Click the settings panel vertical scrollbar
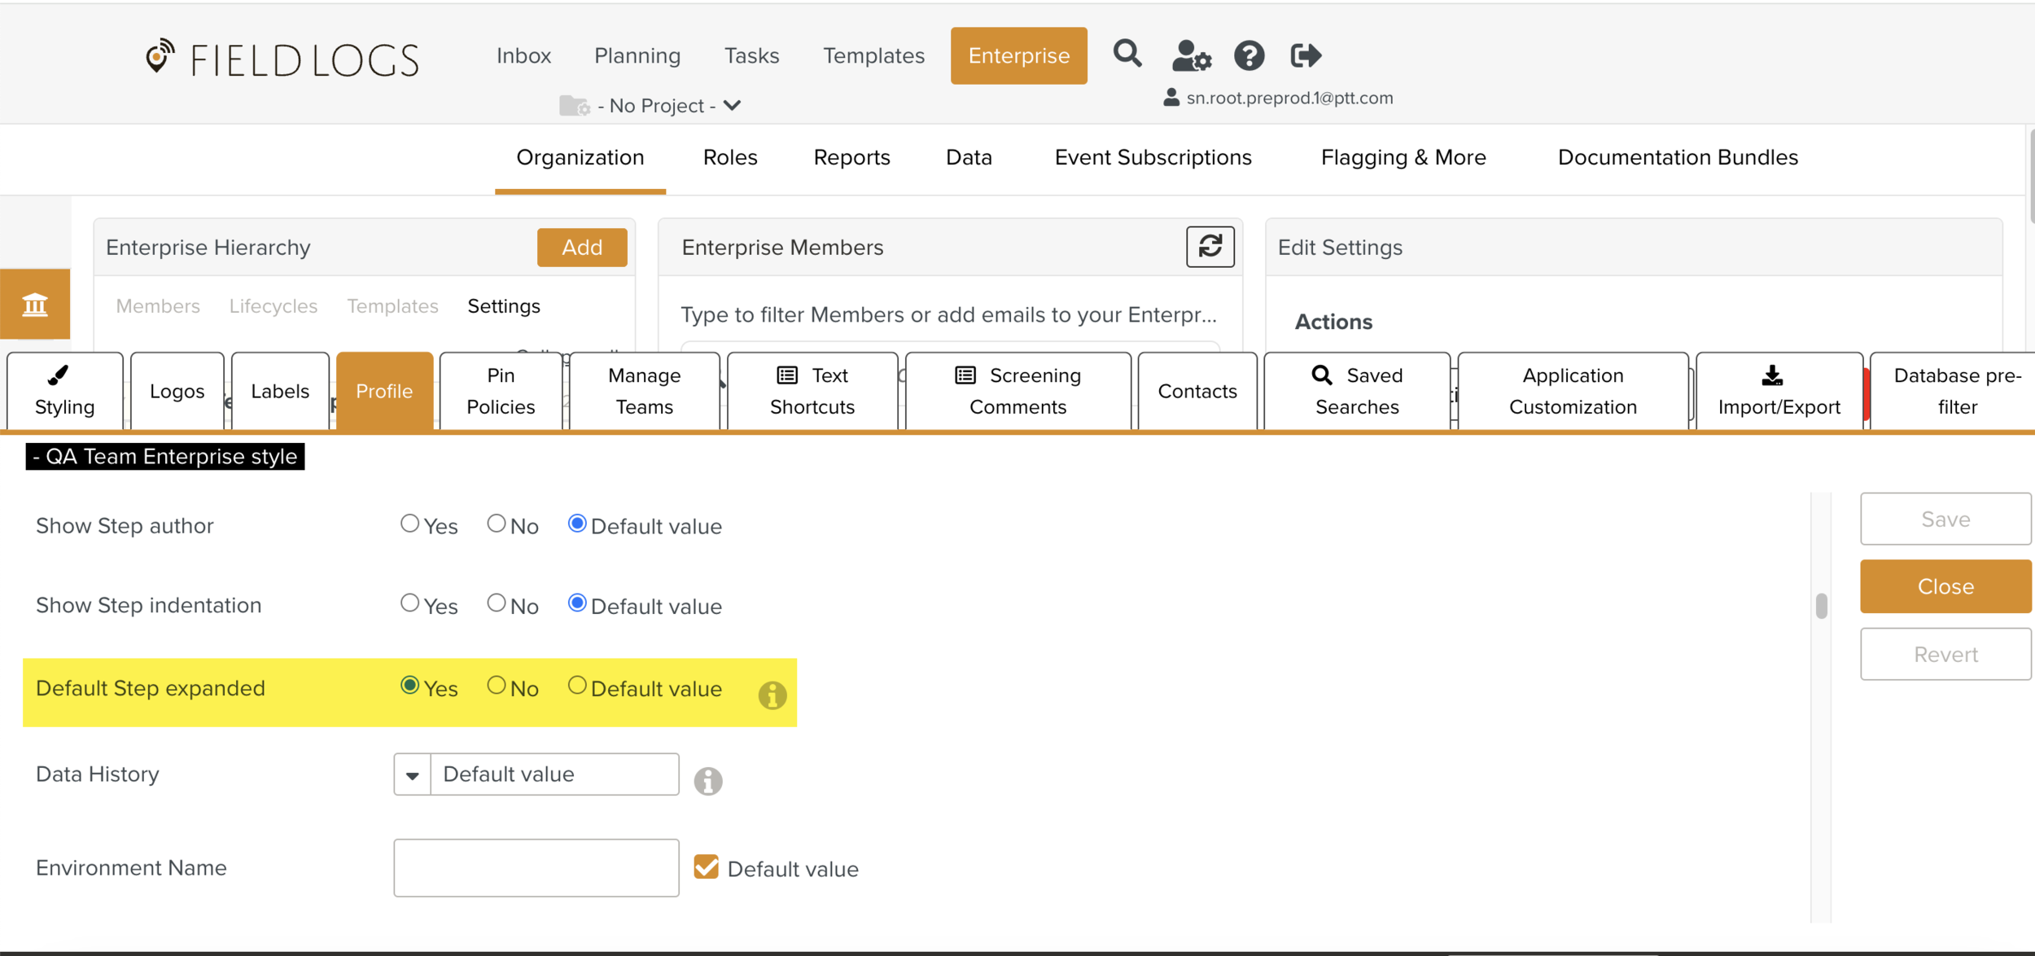The height and width of the screenshot is (956, 2035). tap(1821, 606)
